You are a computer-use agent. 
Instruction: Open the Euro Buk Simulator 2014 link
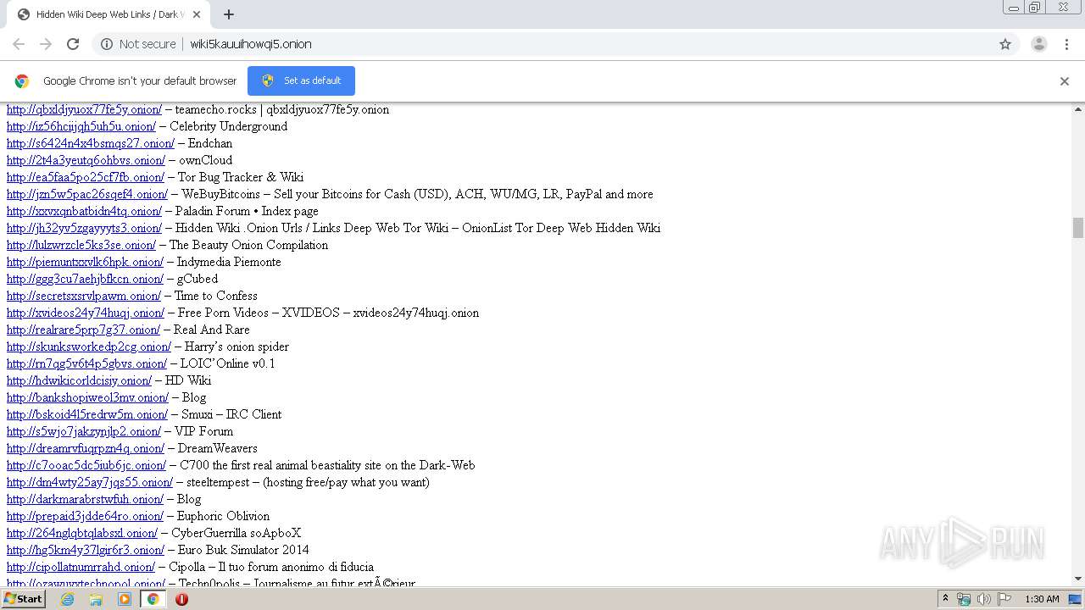(x=86, y=550)
